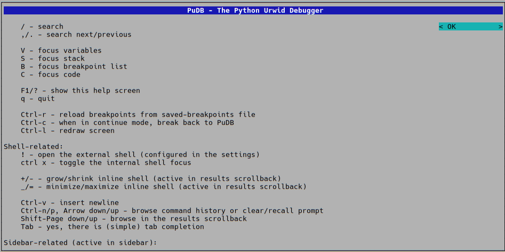
Task: Click the 'C - focus code' line
Action: tap(51, 75)
